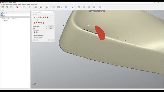This screenshot has width=164, height=92.
Task: Click the tree view icon in Objects panel
Action: [x=3, y=13]
